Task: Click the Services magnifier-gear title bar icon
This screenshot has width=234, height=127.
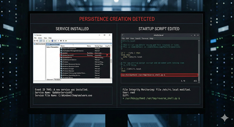Action: pos(35,35)
